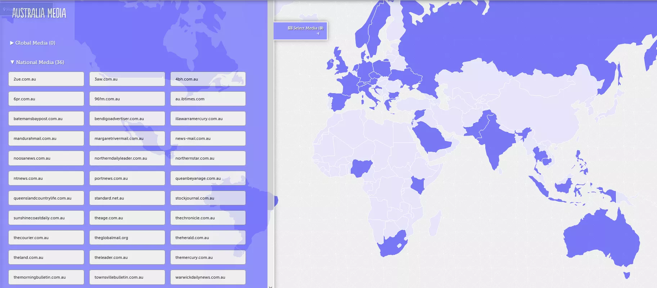Click the 96fm.com.au media button
Viewport: 657px width, 288px height.
tap(127, 99)
